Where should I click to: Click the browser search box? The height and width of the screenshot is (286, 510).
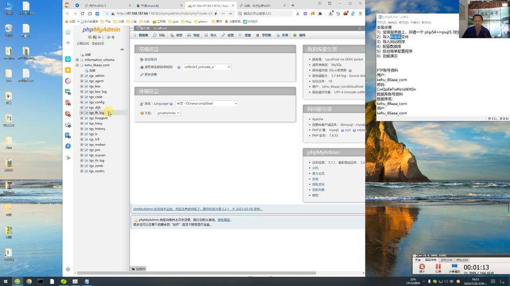pyautogui.click(x=264, y=14)
